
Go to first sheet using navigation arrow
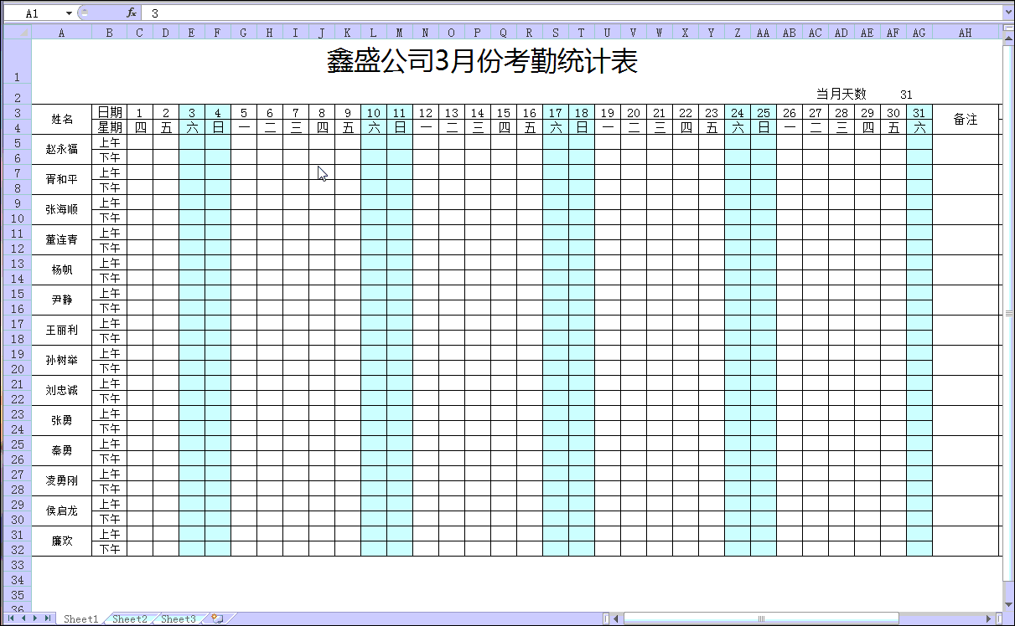coord(11,618)
